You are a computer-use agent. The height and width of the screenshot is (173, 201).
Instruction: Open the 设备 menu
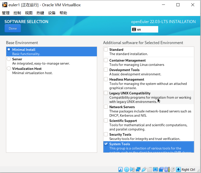click(x=52, y=13)
